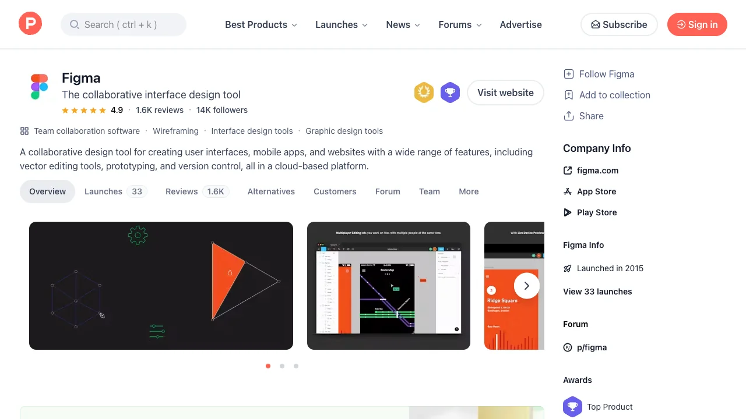
Task: Click the Launched in 2015 text
Action: [610, 268]
